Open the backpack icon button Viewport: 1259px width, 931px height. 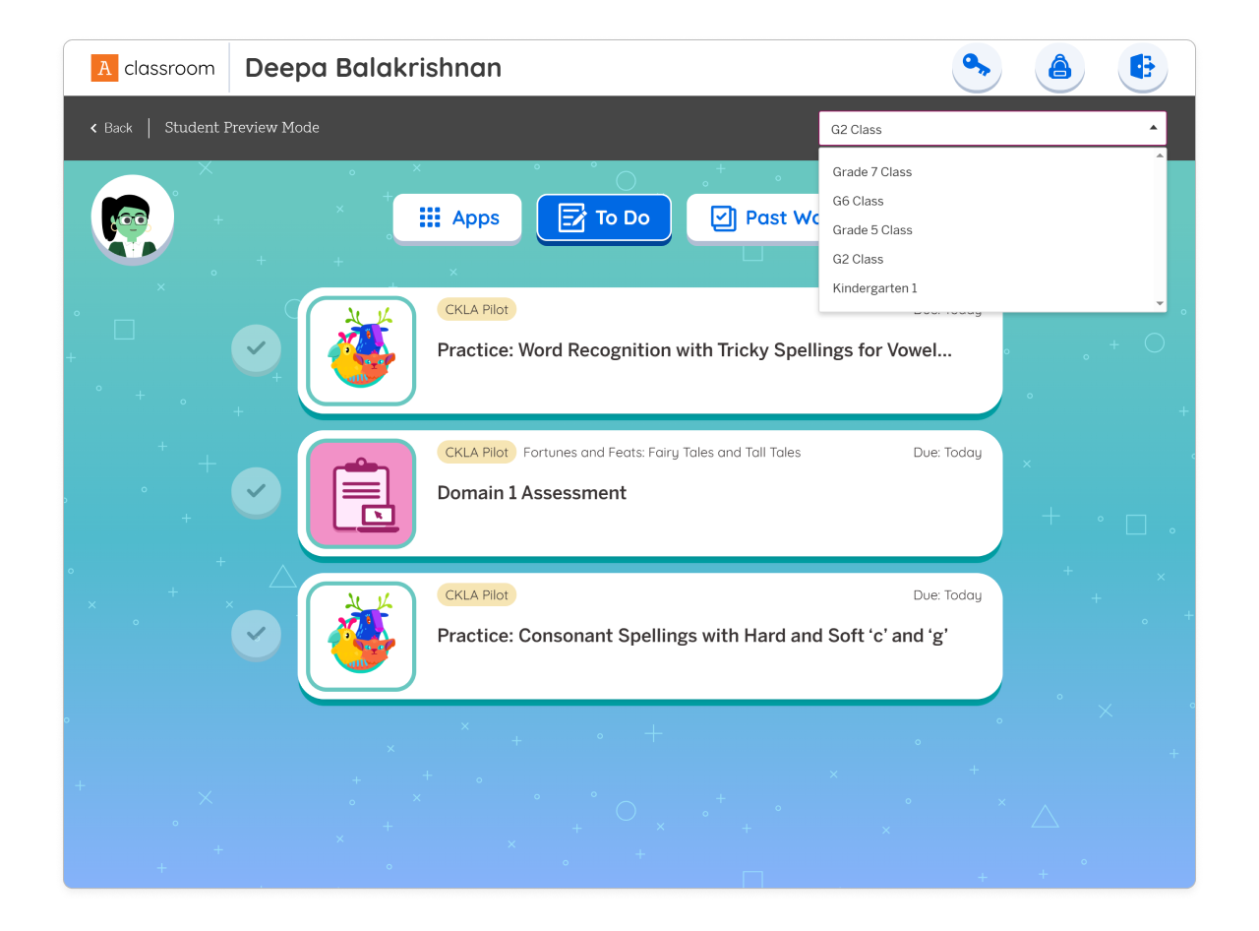[x=1059, y=67]
